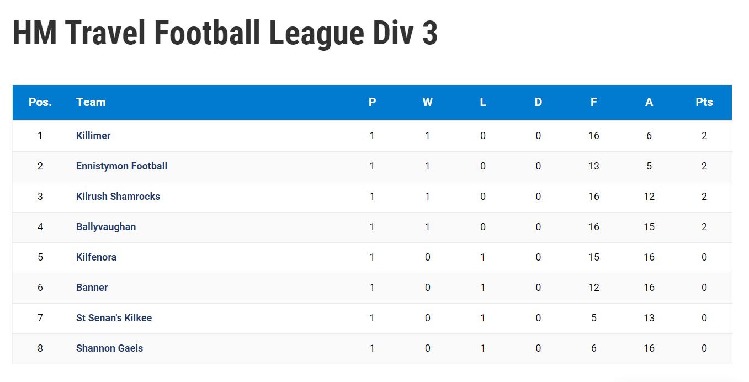Click the Team column header
The image size is (749, 382).
[91, 102]
